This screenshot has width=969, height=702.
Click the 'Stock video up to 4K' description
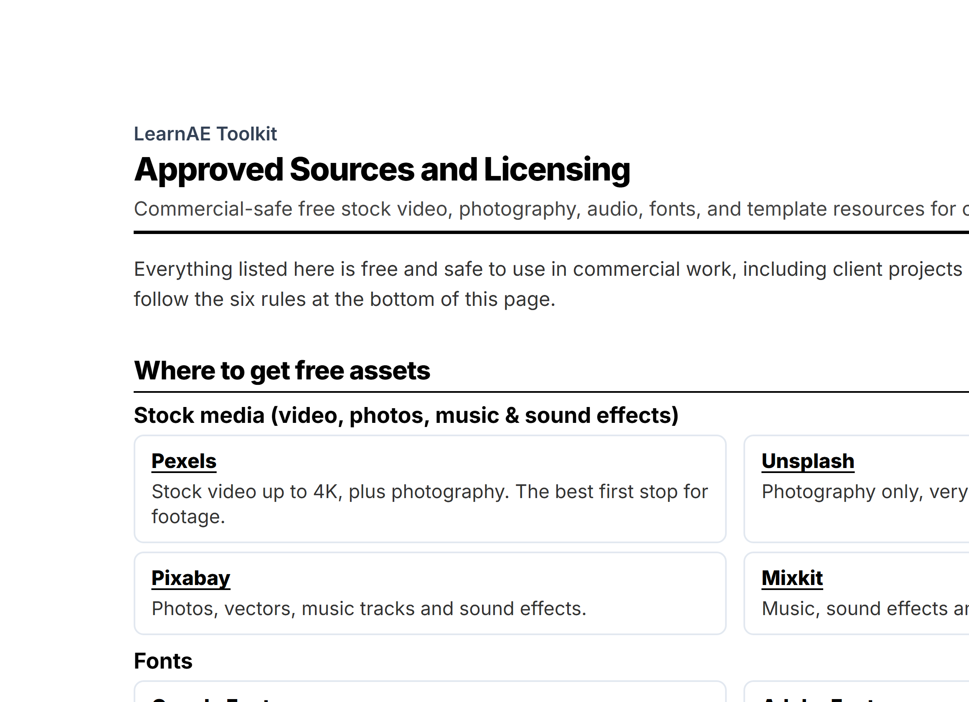pyautogui.click(x=429, y=504)
